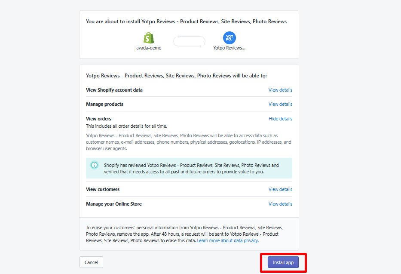
Task: View details for Manage products
Action: [280, 104]
